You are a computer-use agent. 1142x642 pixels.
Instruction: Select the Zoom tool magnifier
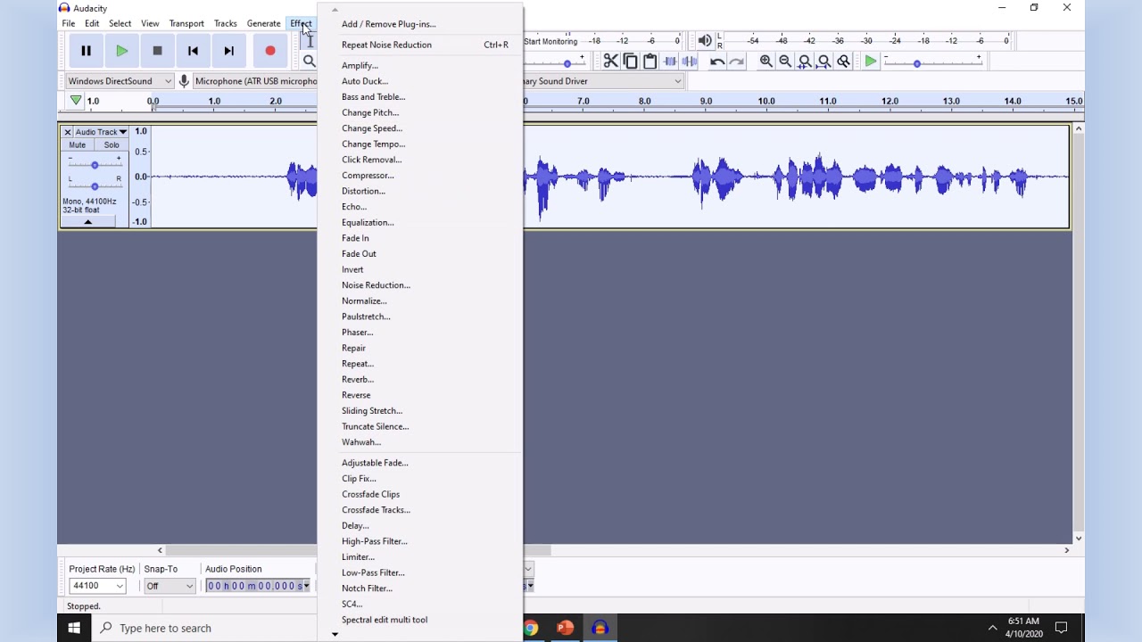(x=309, y=62)
